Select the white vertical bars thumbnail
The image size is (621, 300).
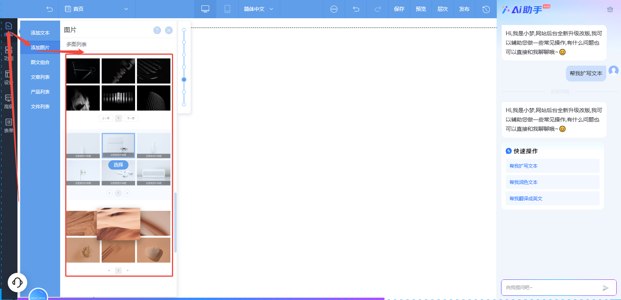click(x=118, y=98)
